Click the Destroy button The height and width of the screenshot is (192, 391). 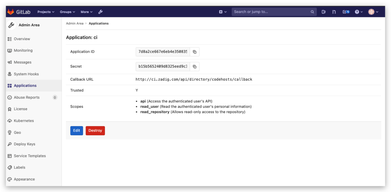[95, 131]
